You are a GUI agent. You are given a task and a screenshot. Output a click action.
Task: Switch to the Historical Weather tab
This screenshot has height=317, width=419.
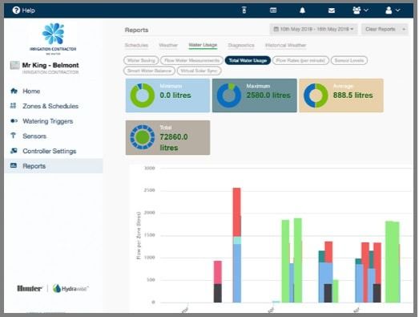(x=286, y=45)
